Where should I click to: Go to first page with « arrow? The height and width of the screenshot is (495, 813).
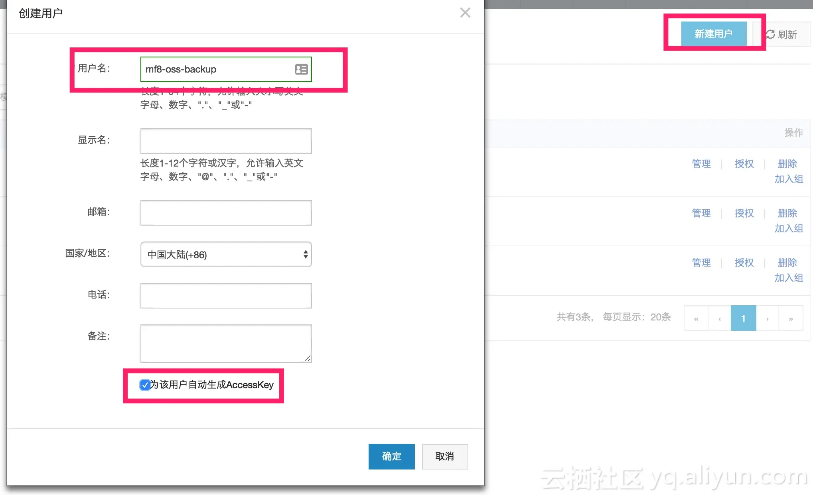click(x=696, y=318)
